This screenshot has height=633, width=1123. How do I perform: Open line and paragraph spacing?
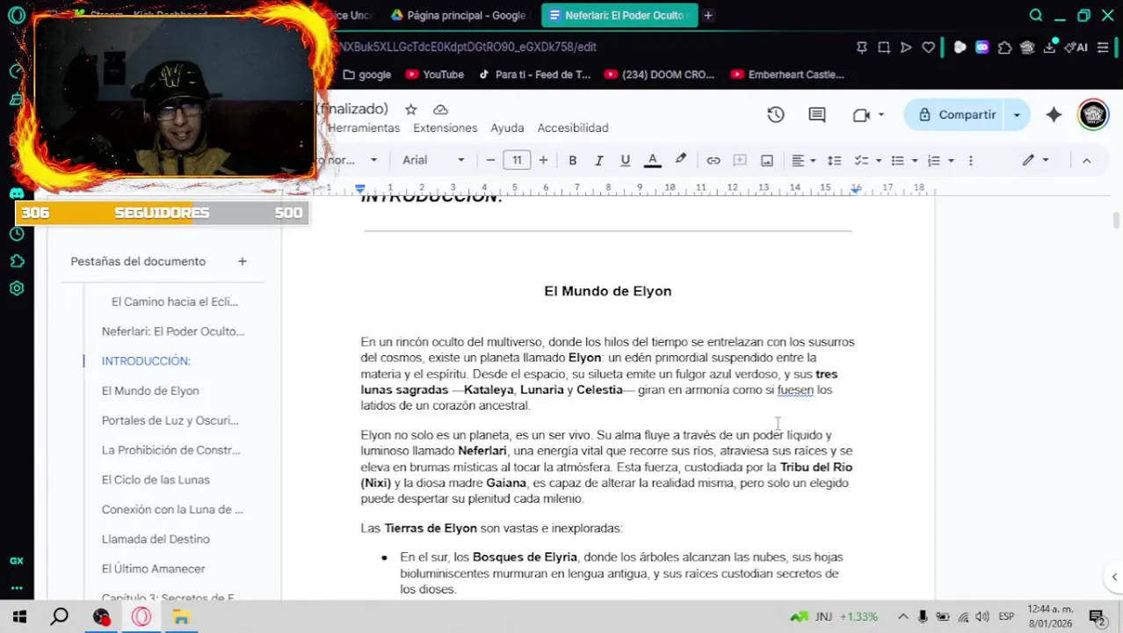coord(834,160)
